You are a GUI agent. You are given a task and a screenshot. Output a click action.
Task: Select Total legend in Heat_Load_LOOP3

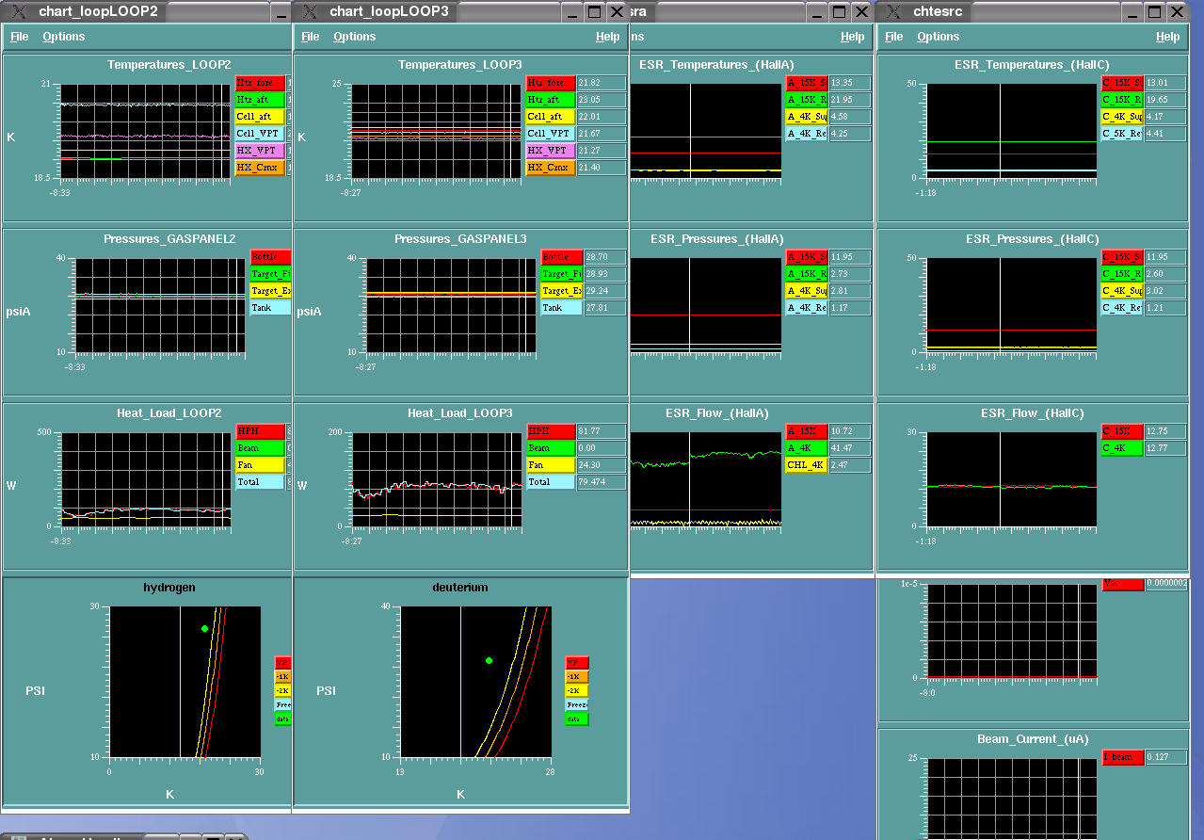(x=551, y=482)
